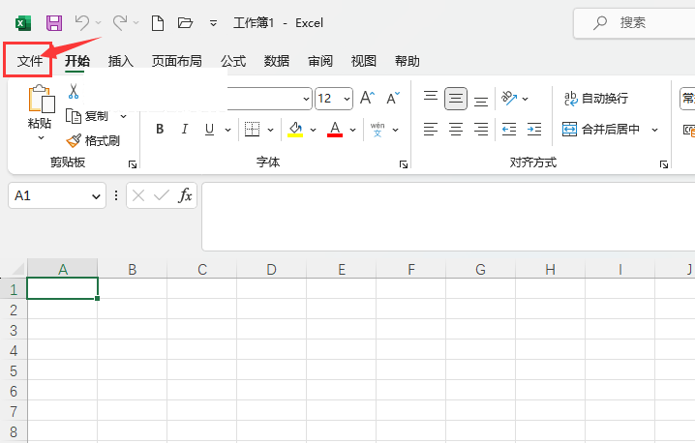695x443 pixels.
Task: Open 对齐方式 dialog launcher
Action: point(663,164)
